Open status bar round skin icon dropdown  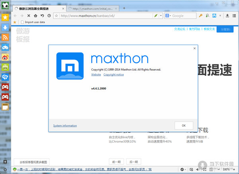pyautogui.click(x=183, y=169)
